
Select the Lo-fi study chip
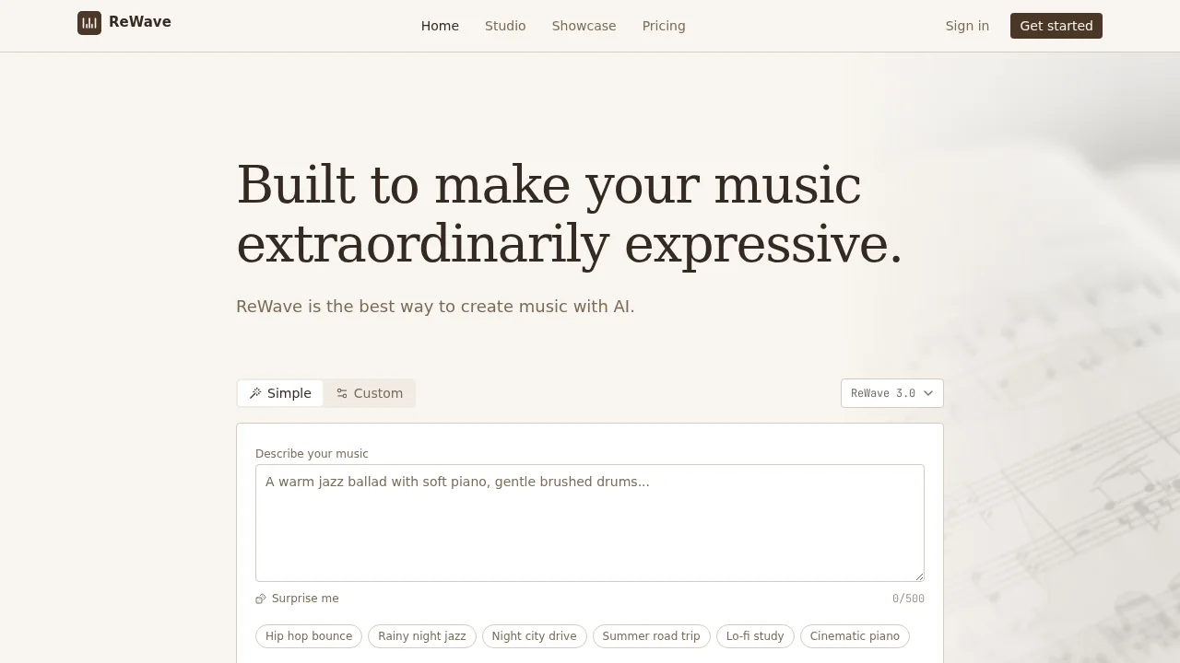pos(755,636)
